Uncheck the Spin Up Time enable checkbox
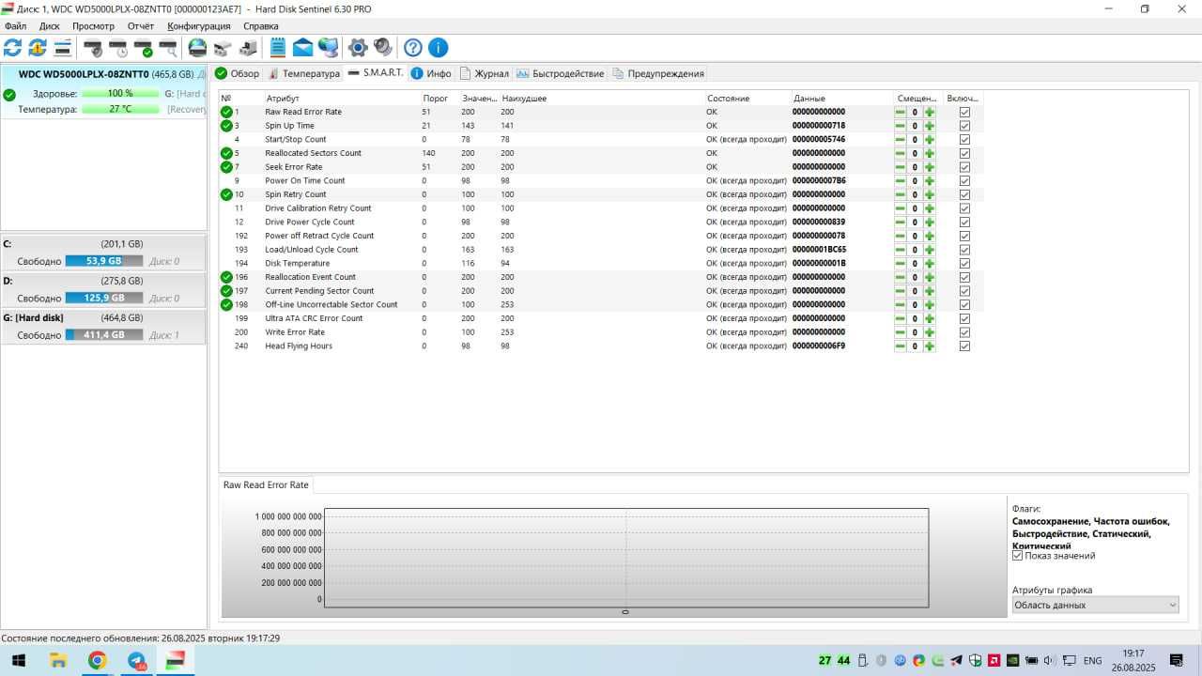 964,126
